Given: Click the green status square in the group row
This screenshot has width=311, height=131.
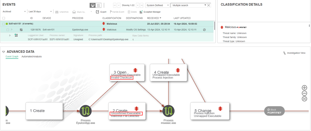Looking at the screenshot, I should [7, 24].
